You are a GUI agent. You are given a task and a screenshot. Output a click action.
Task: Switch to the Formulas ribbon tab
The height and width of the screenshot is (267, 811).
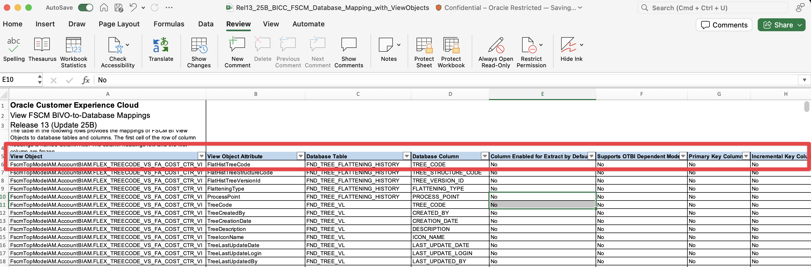click(169, 24)
